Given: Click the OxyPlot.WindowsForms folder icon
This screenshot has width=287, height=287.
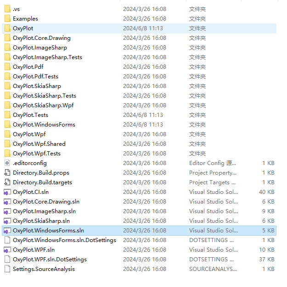Looking at the screenshot, I should coord(7,125).
